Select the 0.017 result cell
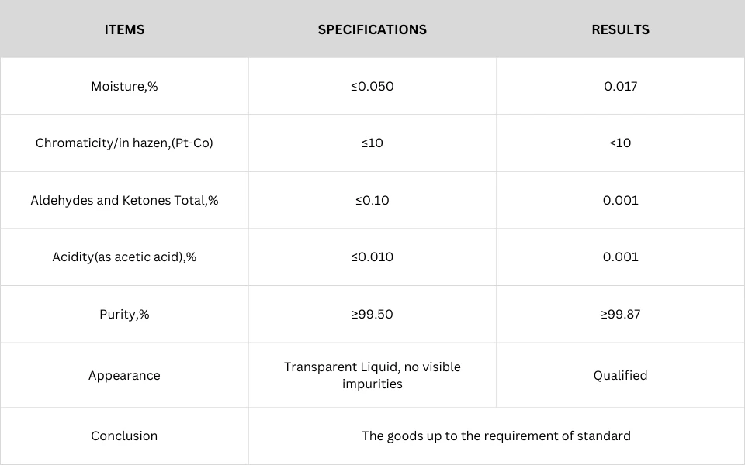The width and height of the screenshot is (745, 465). tap(620, 86)
